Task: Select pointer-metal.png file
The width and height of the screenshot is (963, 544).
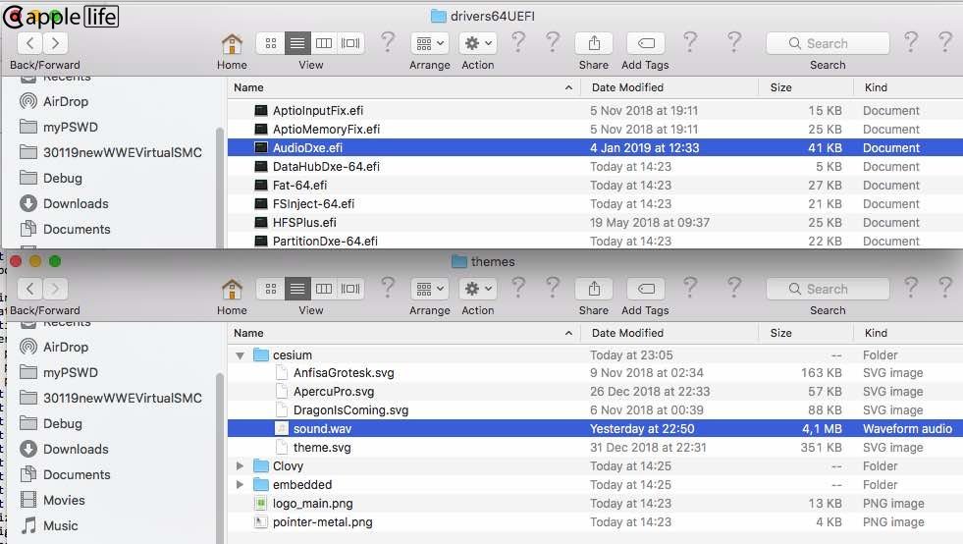Action: pyautogui.click(x=595, y=521)
